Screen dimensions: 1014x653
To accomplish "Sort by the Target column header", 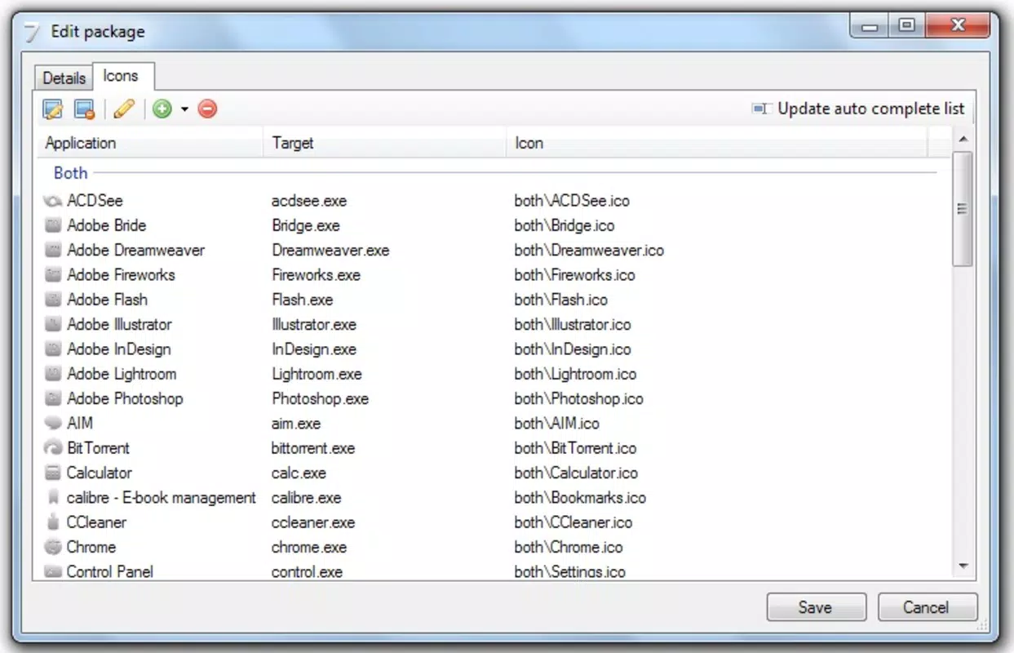I will (x=385, y=143).
